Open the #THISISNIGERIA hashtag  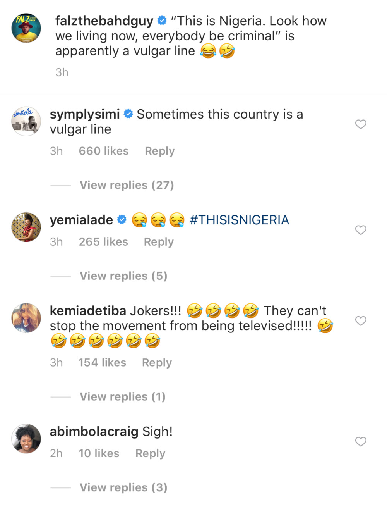[239, 220]
